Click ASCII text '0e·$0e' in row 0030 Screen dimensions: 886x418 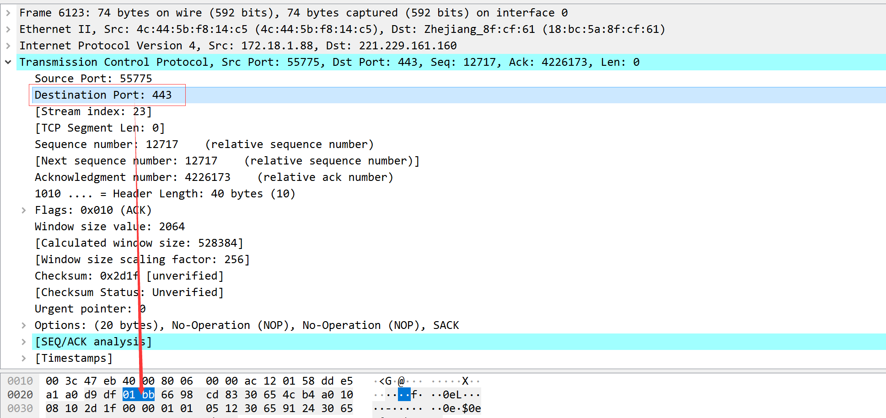tap(462, 408)
